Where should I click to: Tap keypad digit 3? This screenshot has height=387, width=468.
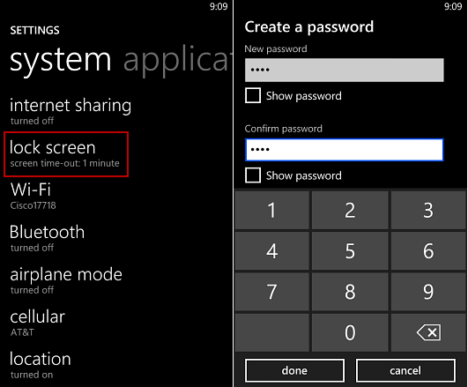428,210
